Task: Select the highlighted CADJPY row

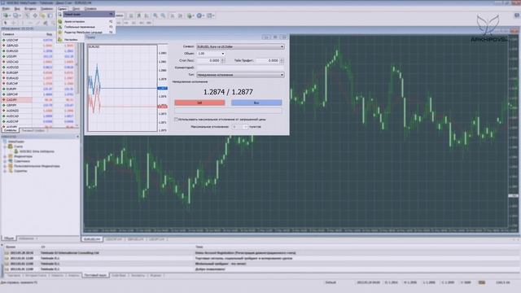Action: pyautogui.click(x=39, y=99)
